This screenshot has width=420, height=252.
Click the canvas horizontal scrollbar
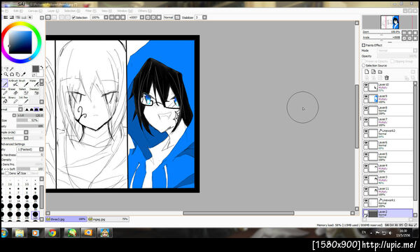tap(239, 213)
